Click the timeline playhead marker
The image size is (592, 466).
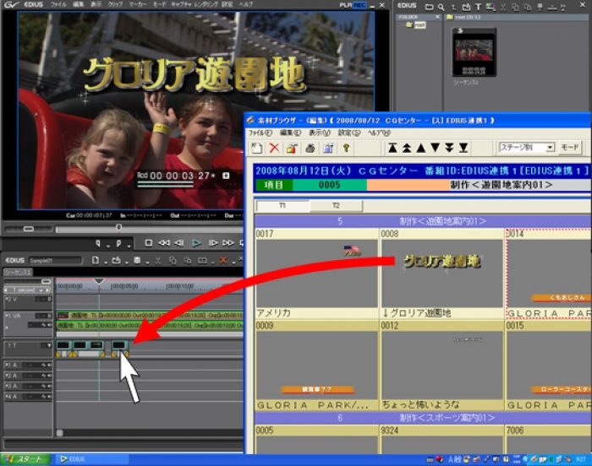coord(99,281)
